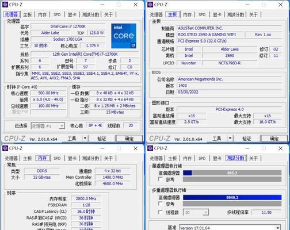Expand 工具 dropdown arrow in mainboard window
Screen dimensions: 290x230
click(230, 138)
